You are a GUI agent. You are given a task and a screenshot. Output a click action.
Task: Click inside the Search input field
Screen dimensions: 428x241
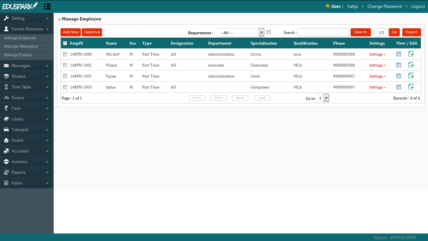[x=323, y=32]
